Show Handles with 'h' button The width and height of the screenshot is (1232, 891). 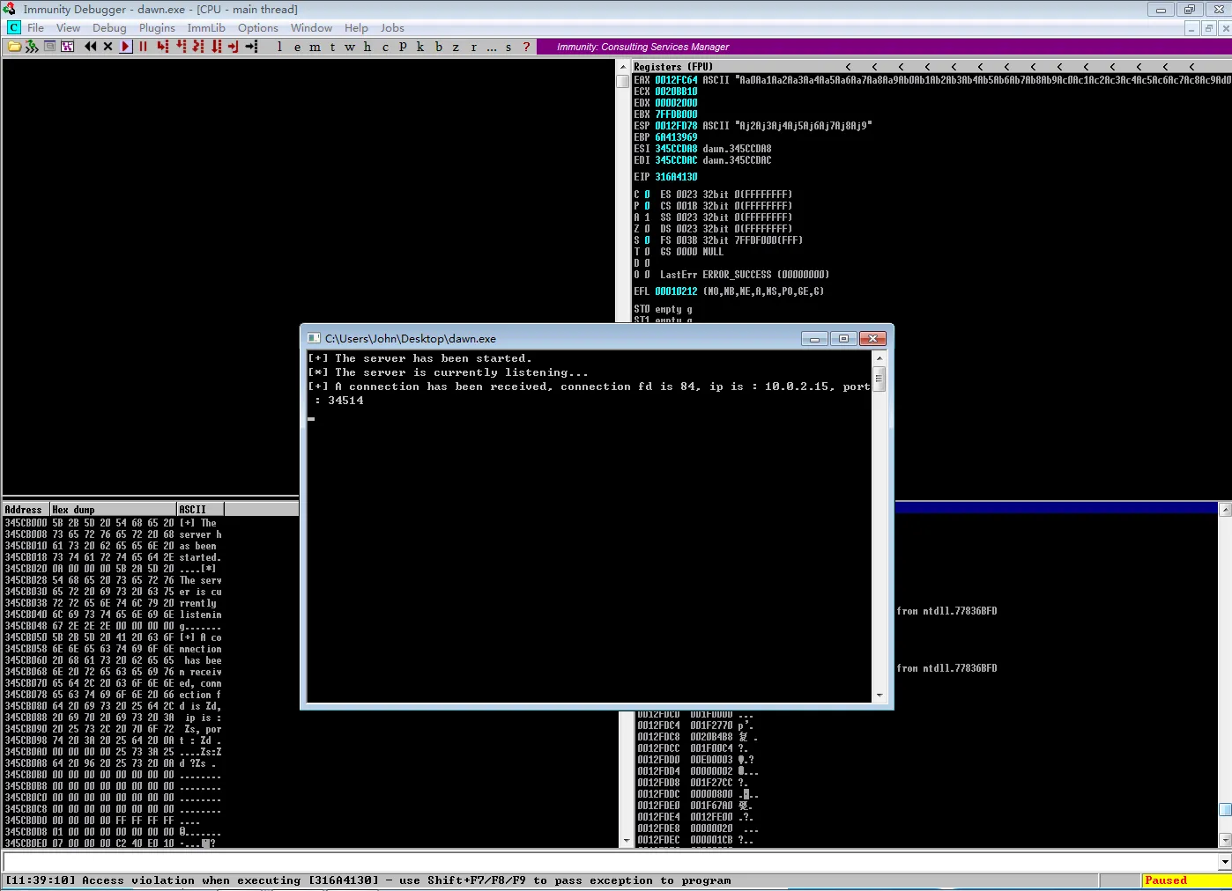click(x=368, y=47)
